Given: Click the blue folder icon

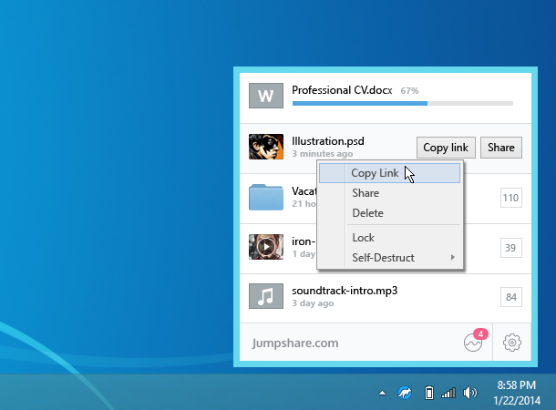Looking at the screenshot, I should (266, 197).
